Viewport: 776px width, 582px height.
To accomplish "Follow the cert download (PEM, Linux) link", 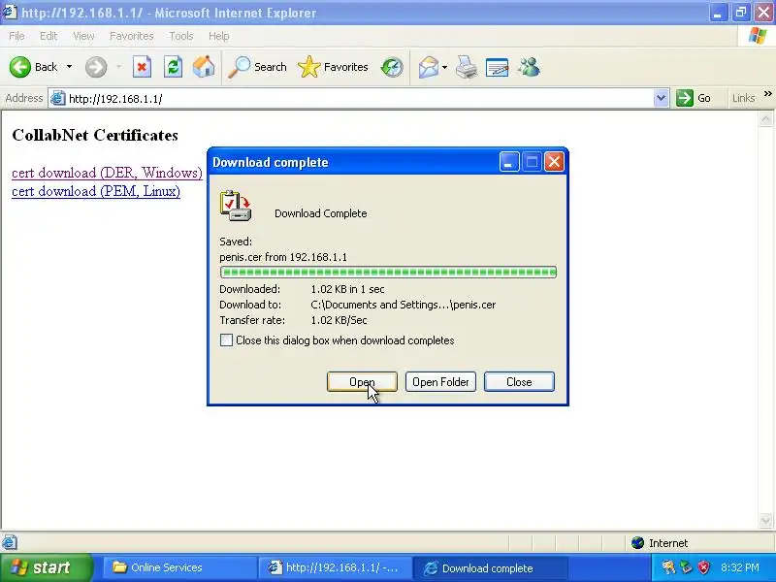I will 96,191.
